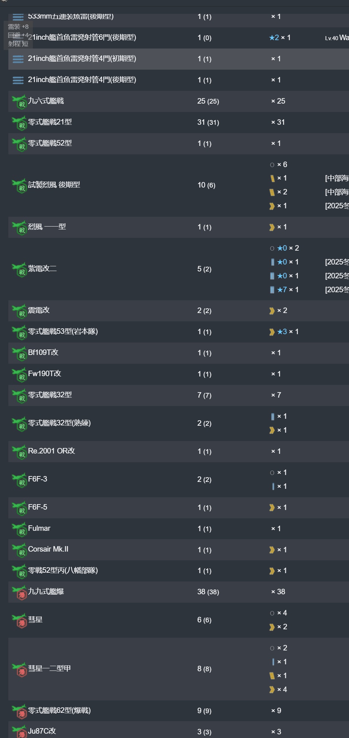Click fighter-bomber icon of 零式艦戦62型(爆戦)

(x=19, y=711)
